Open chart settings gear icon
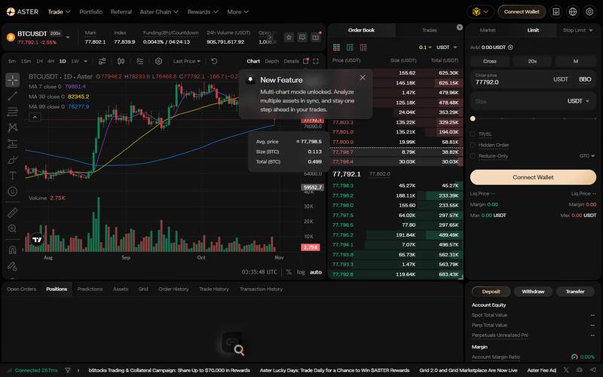 [158, 61]
